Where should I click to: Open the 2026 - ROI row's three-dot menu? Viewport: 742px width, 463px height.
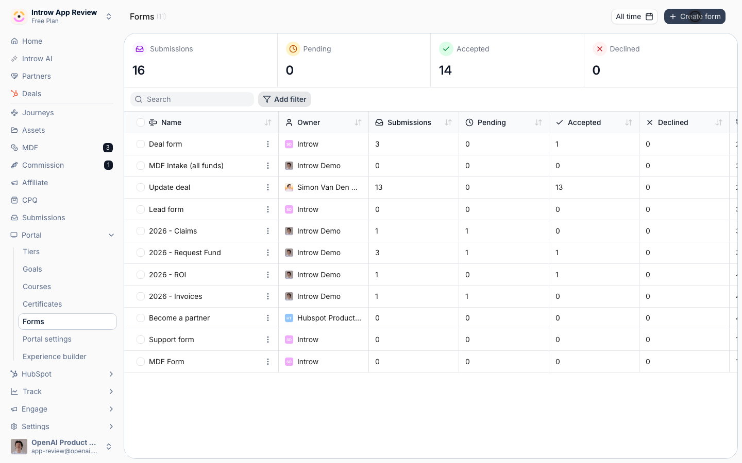(x=268, y=275)
